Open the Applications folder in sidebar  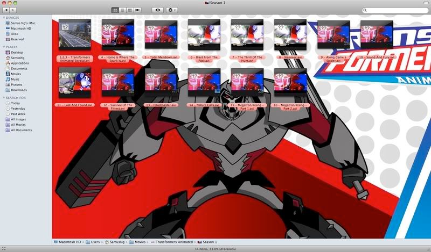click(x=19, y=63)
